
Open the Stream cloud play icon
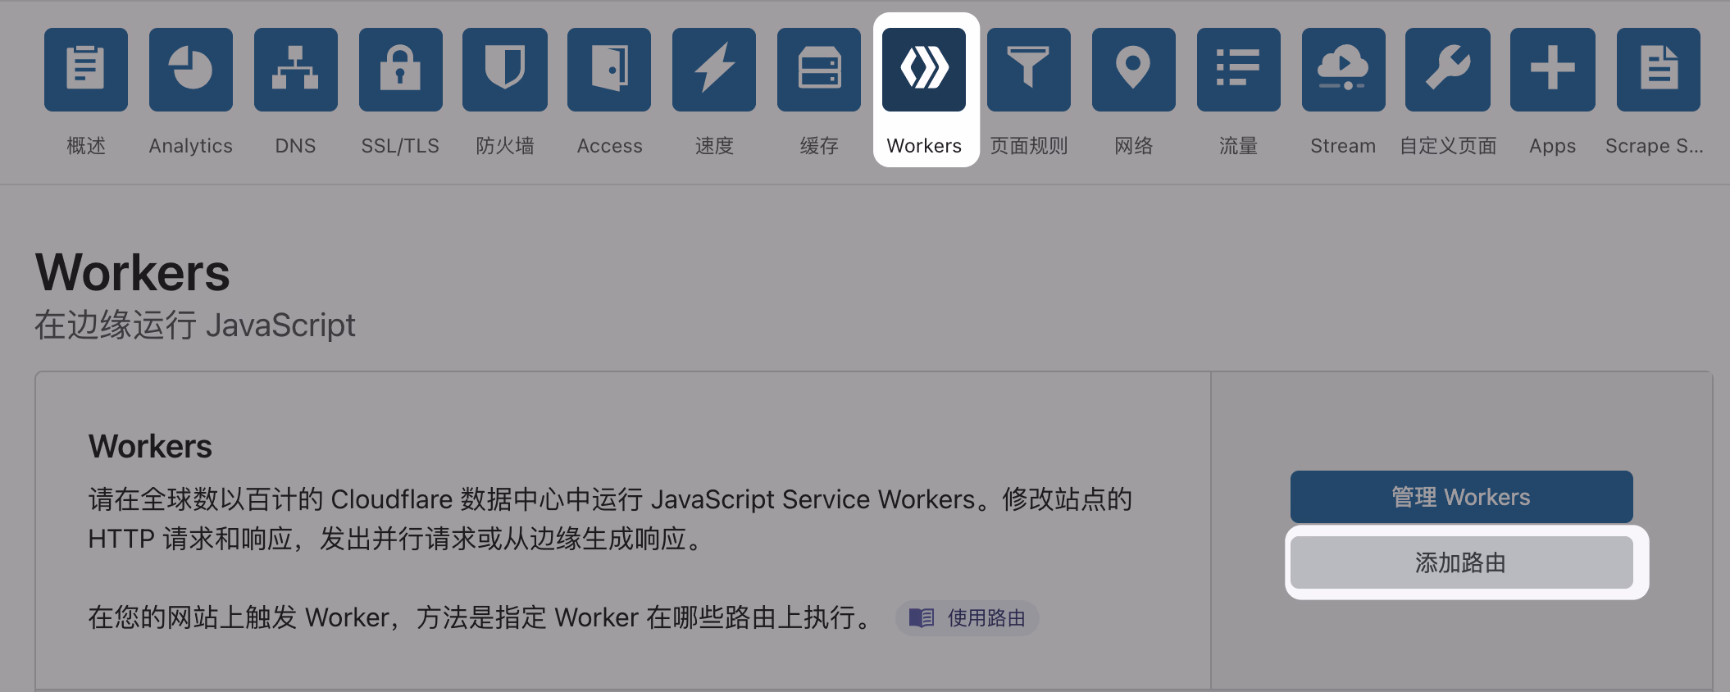tap(1344, 70)
